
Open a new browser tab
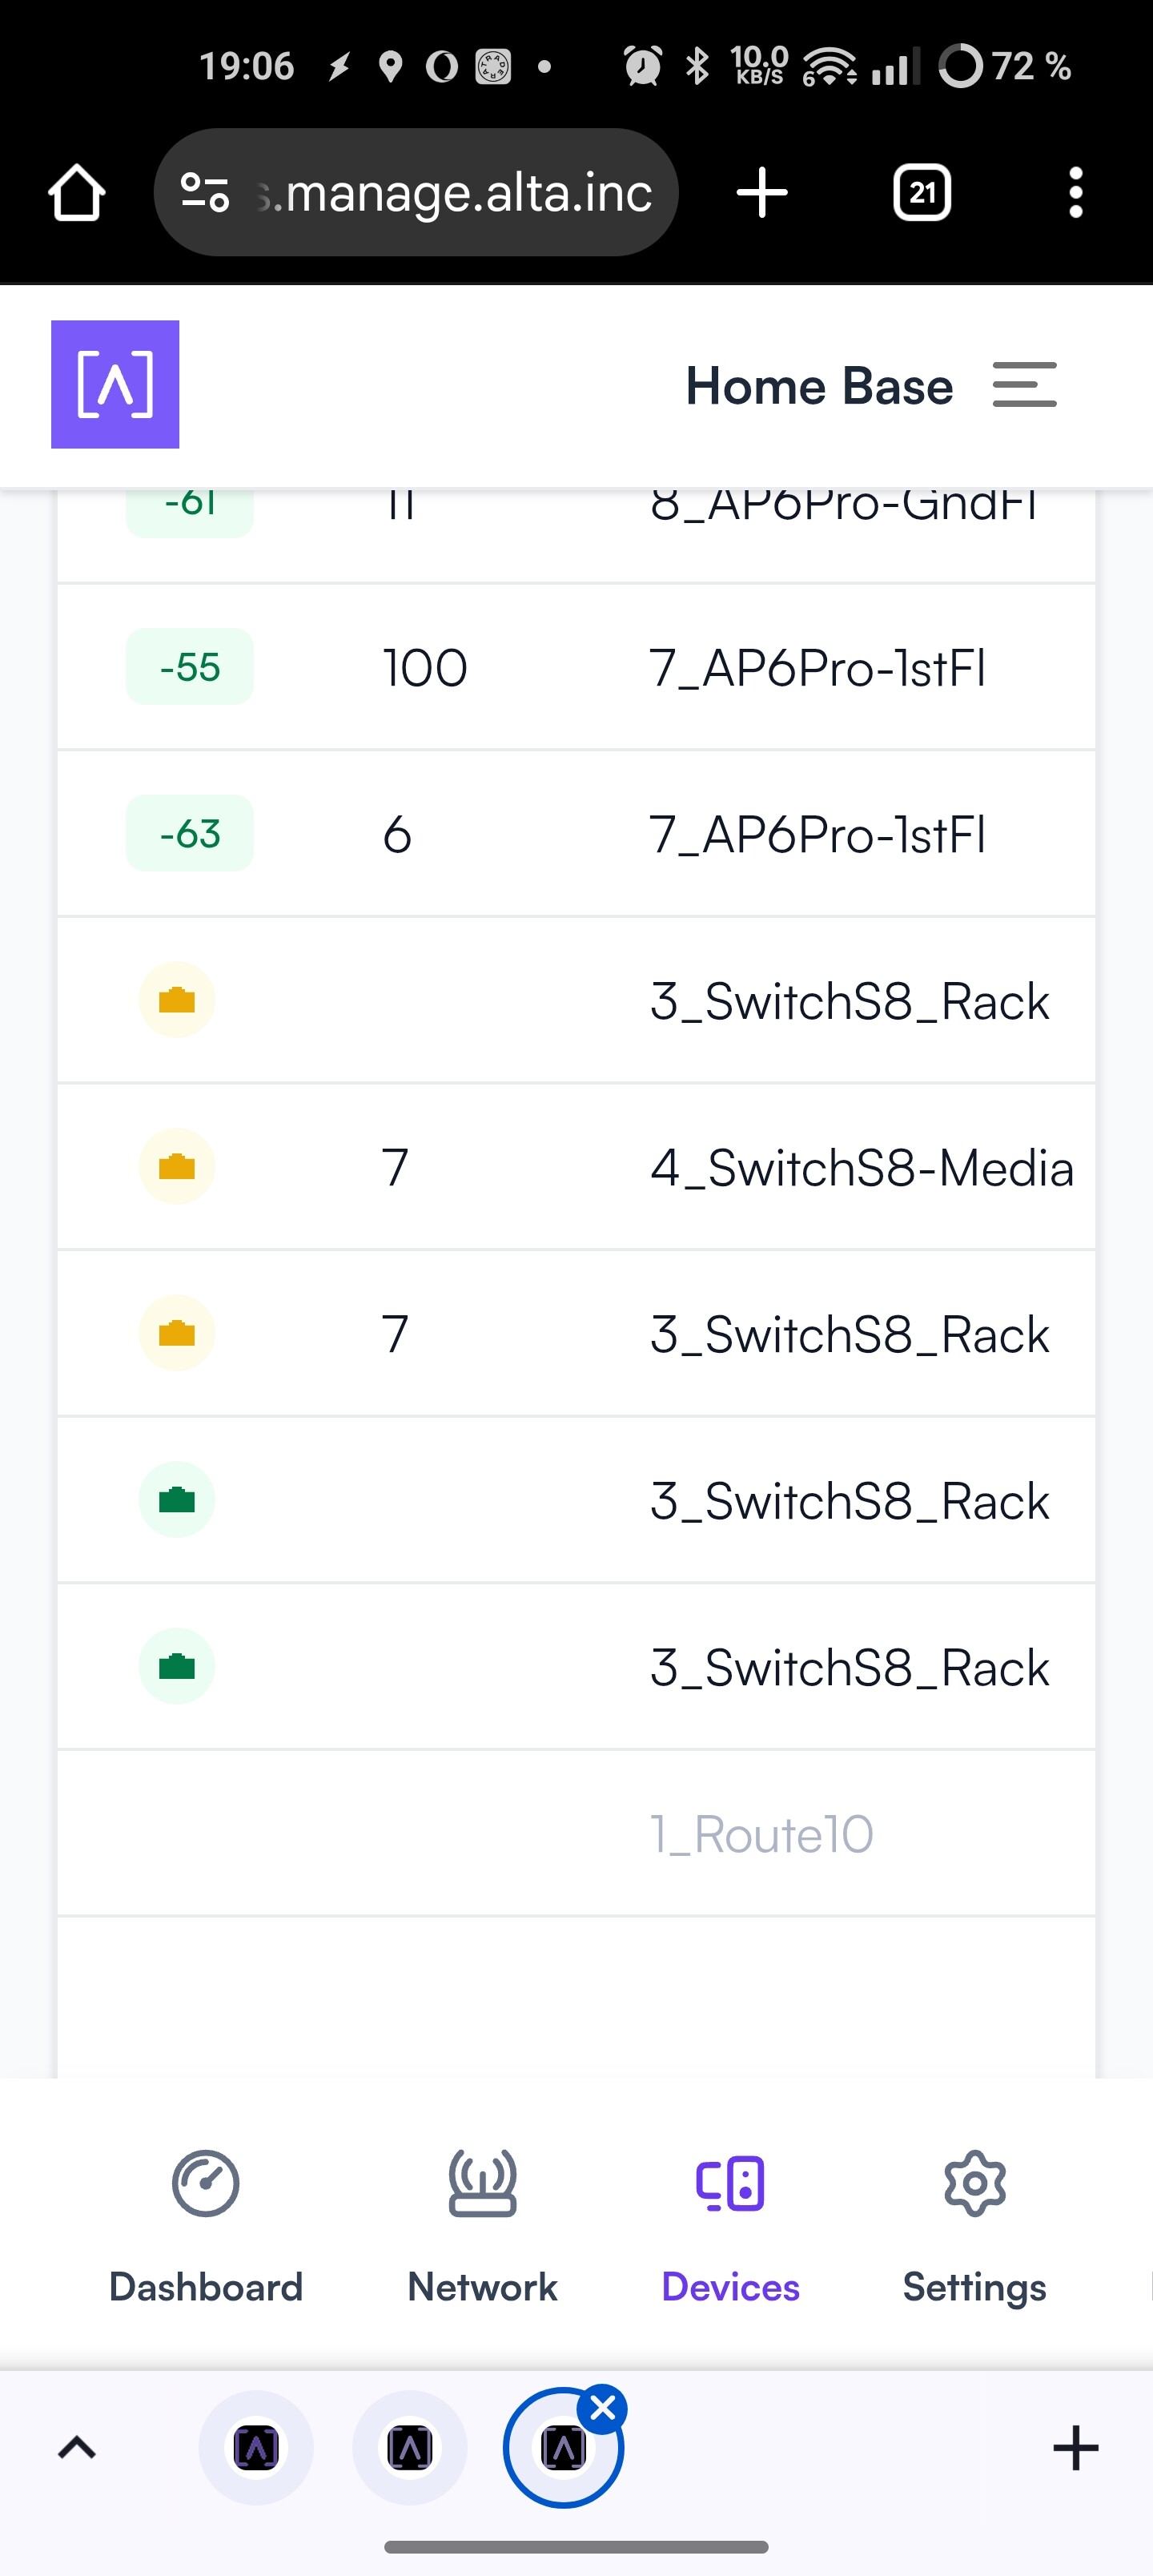[762, 192]
